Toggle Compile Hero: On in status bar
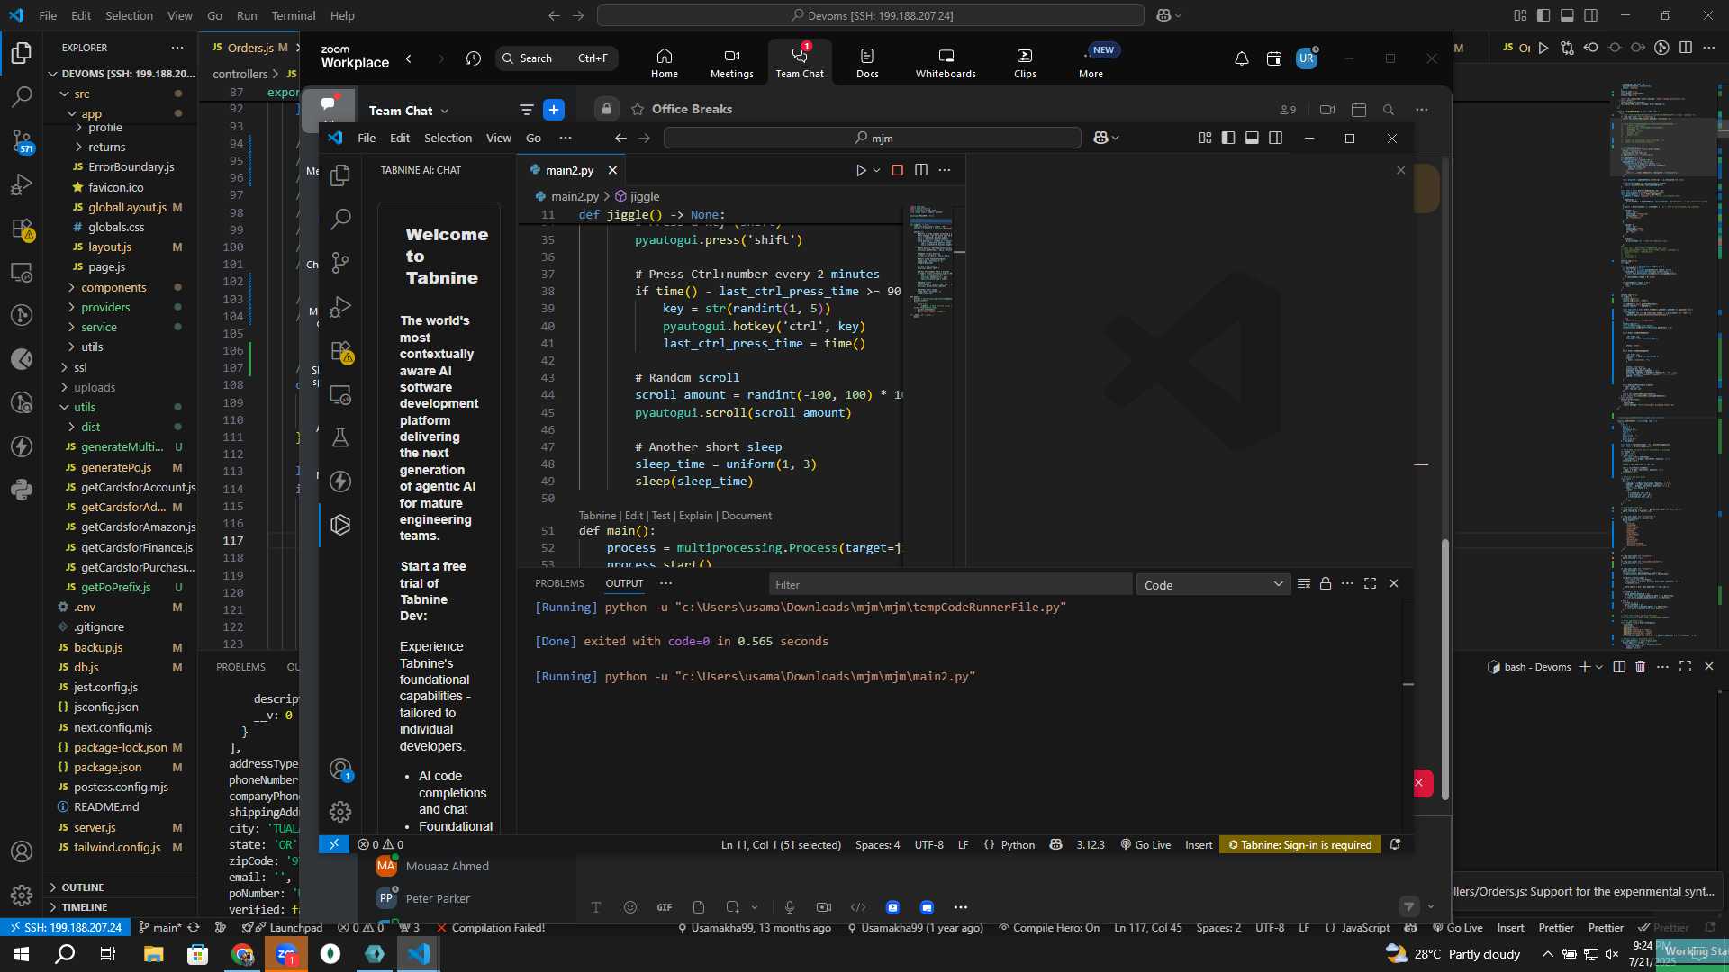1729x972 pixels. point(1048,928)
